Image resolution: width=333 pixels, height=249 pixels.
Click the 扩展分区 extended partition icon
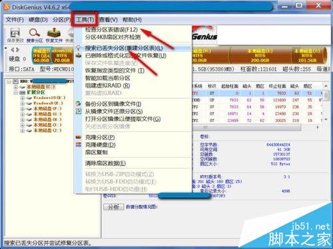[23, 92]
